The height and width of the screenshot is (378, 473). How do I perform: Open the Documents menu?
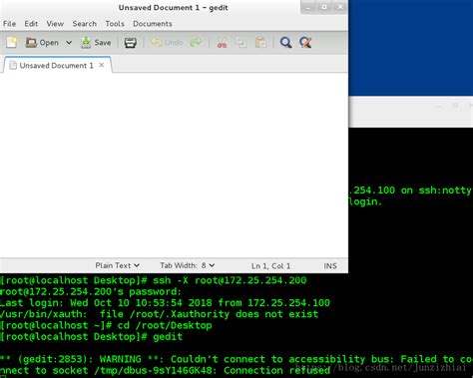point(153,24)
